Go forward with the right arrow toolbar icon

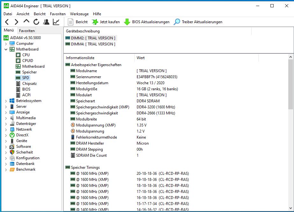pos(17,22)
